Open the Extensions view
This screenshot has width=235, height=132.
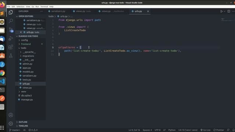11,47
